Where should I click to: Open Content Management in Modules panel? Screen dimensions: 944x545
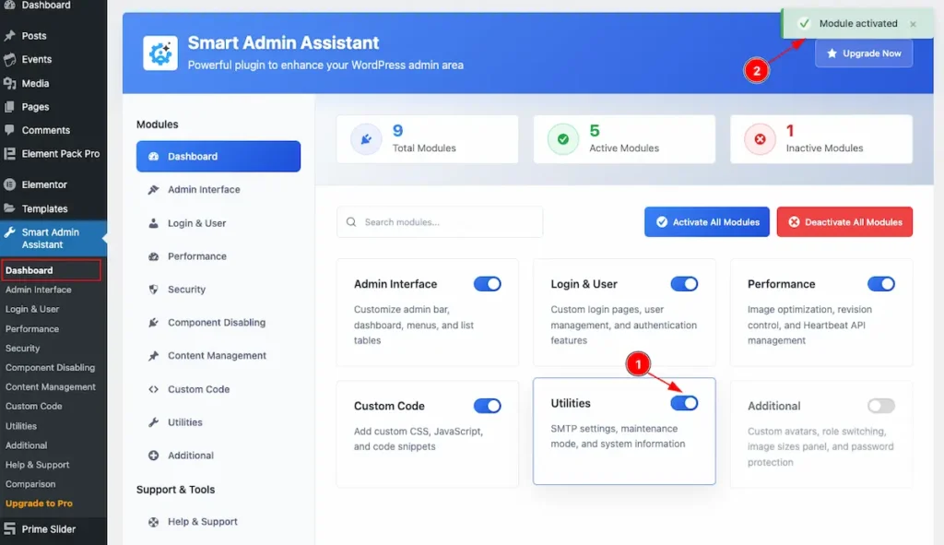pos(218,355)
